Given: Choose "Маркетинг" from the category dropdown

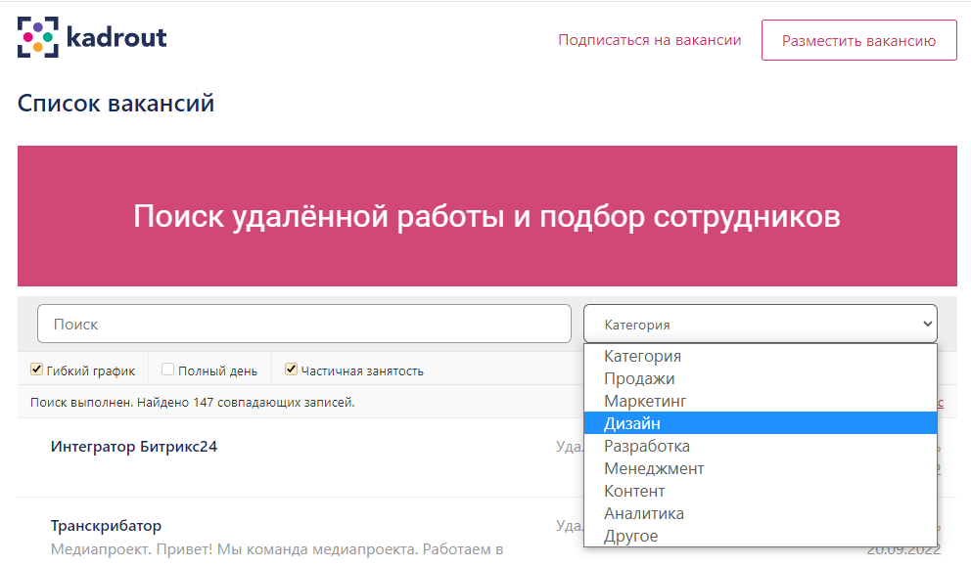Looking at the screenshot, I should click(646, 401).
